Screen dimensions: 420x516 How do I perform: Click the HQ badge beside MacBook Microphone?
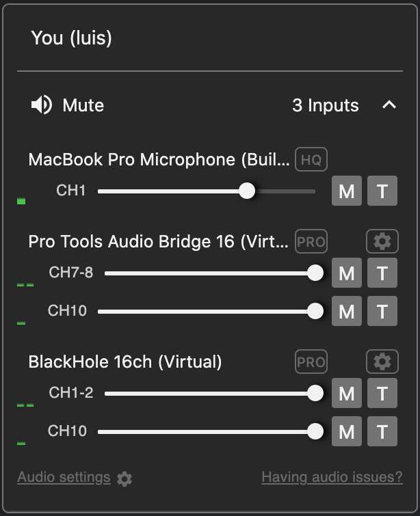[x=311, y=160]
